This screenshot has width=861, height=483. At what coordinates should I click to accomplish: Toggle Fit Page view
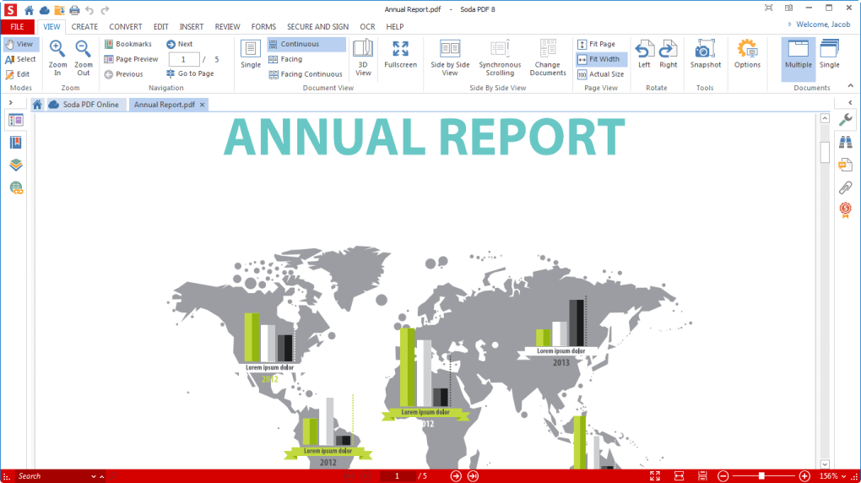[x=596, y=44]
